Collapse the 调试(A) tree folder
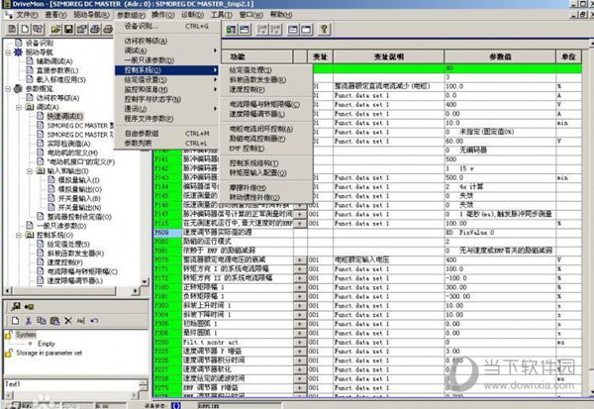The height and width of the screenshot is (409, 594). tap(19, 107)
